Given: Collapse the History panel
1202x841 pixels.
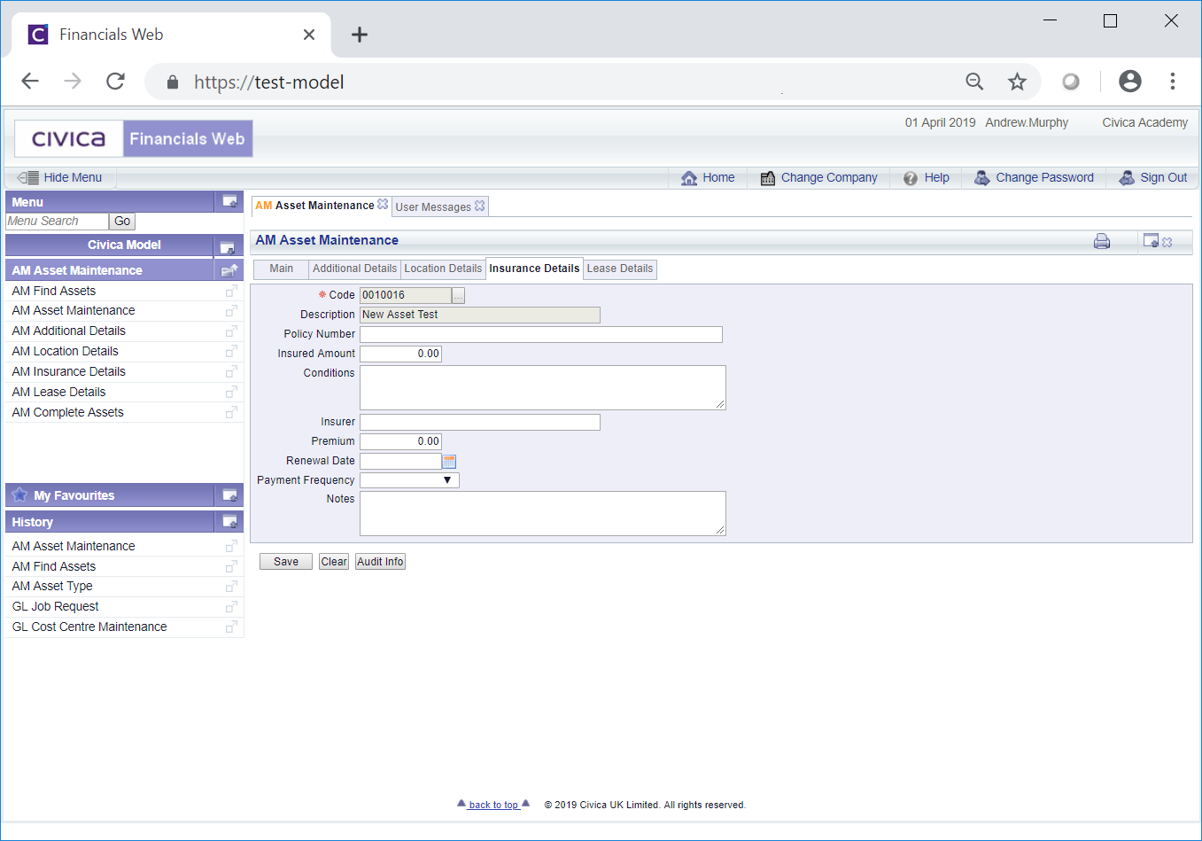Looking at the screenshot, I should (x=229, y=522).
